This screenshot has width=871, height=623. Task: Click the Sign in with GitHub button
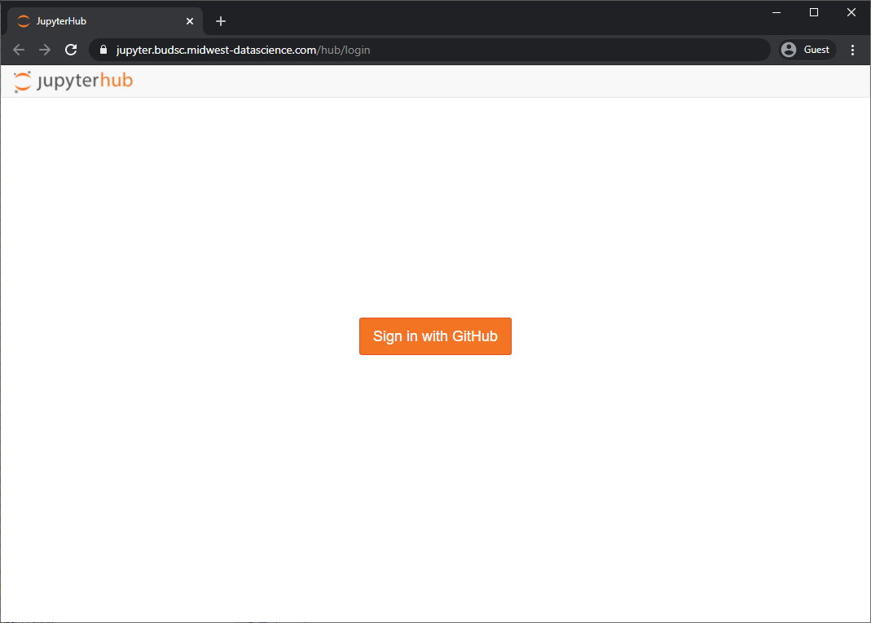click(435, 336)
